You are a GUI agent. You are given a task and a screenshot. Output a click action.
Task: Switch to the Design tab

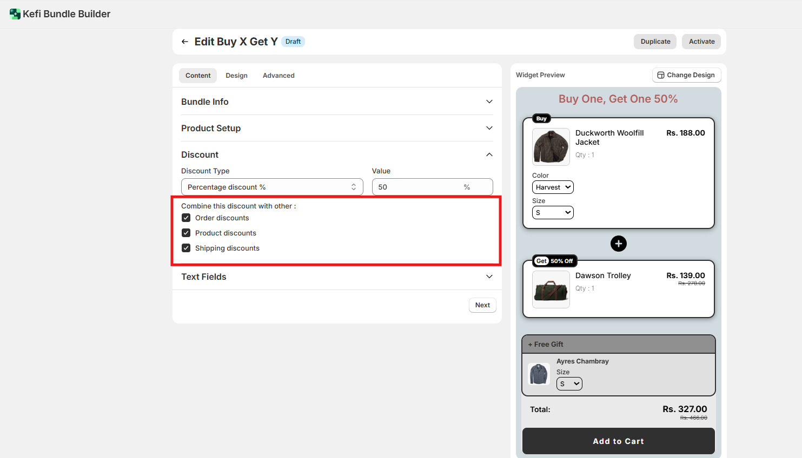pyautogui.click(x=236, y=76)
